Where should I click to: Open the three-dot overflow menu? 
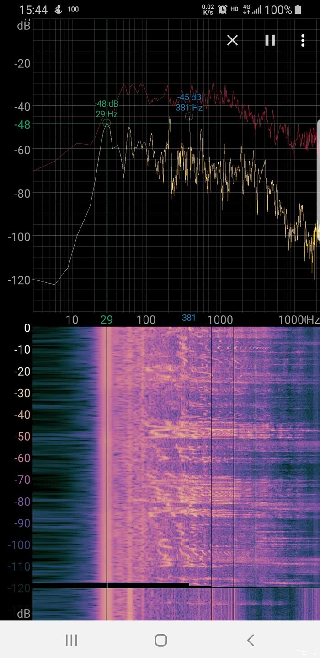pyautogui.click(x=303, y=40)
